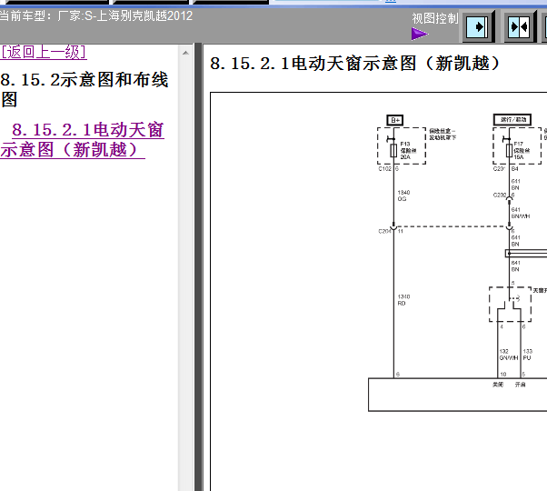This screenshot has height=491, width=547.
Task: Open the 8.15.2.1电动天窗示意图 link
Action: pyautogui.click(x=82, y=140)
